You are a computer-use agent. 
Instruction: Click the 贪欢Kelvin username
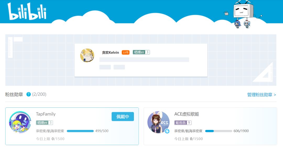click(x=111, y=53)
